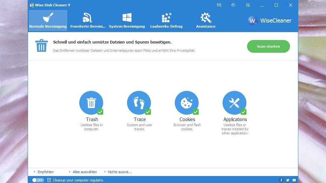This screenshot has width=326, height=183.
Task: Click the email contact icon
Action: [294, 180]
